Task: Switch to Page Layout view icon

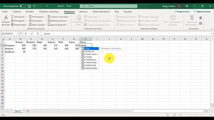Action: pos(174,115)
